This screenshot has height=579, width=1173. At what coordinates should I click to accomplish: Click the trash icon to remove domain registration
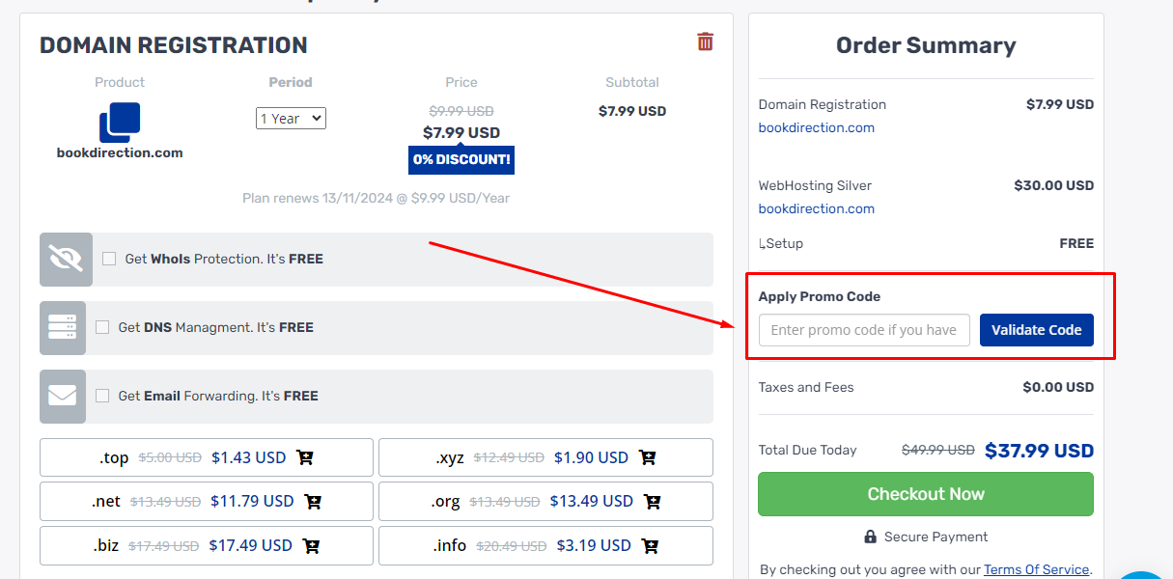tap(705, 41)
